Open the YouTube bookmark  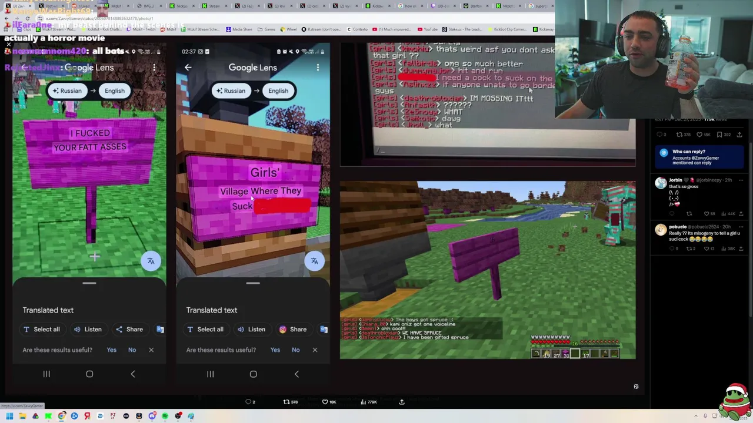pyautogui.click(x=428, y=29)
